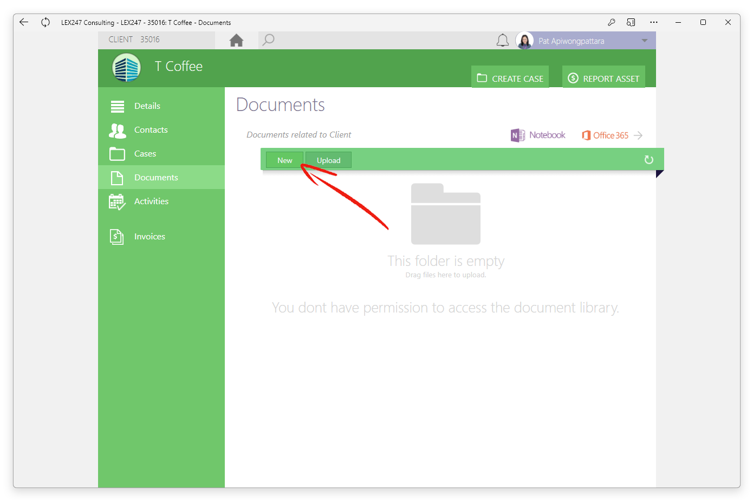Screen dimensions: 753x501
Task: Refresh the document list
Action: 648,160
